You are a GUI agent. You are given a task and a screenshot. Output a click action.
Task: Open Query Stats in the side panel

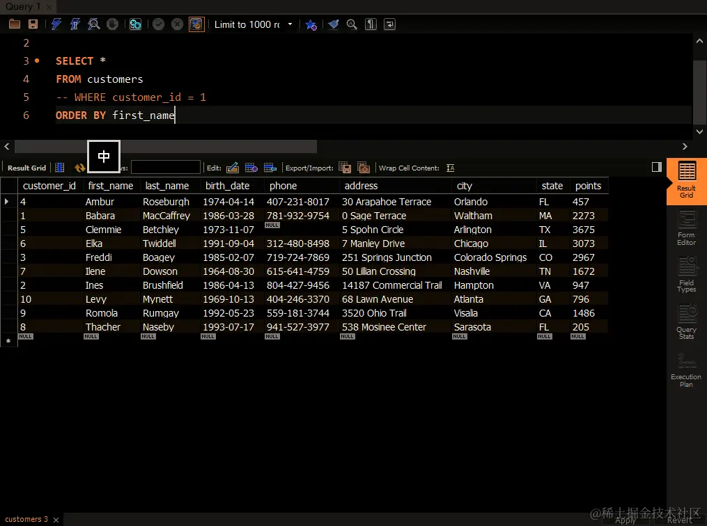click(686, 322)
